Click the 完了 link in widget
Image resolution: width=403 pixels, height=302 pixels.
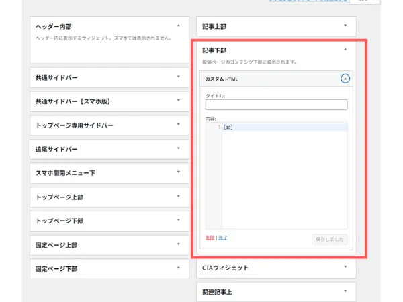223,238
